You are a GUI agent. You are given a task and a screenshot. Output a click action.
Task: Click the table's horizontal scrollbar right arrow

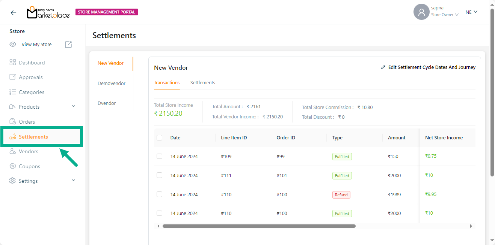pyautogui.click(x=471, y=226)
